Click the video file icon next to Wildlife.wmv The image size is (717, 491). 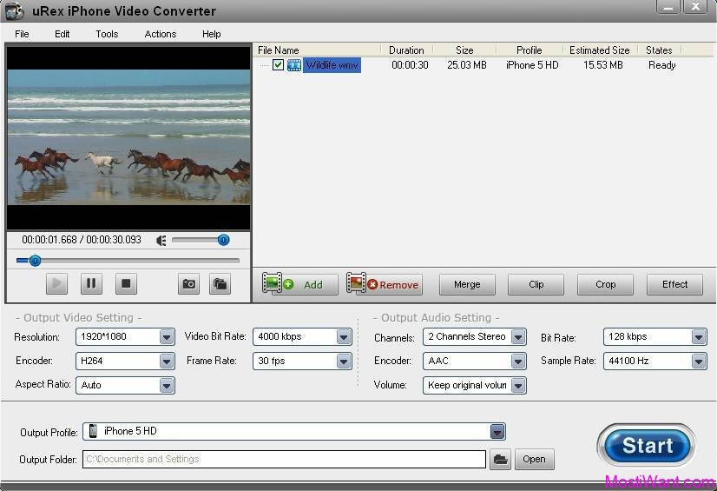[x=294, y=65]
